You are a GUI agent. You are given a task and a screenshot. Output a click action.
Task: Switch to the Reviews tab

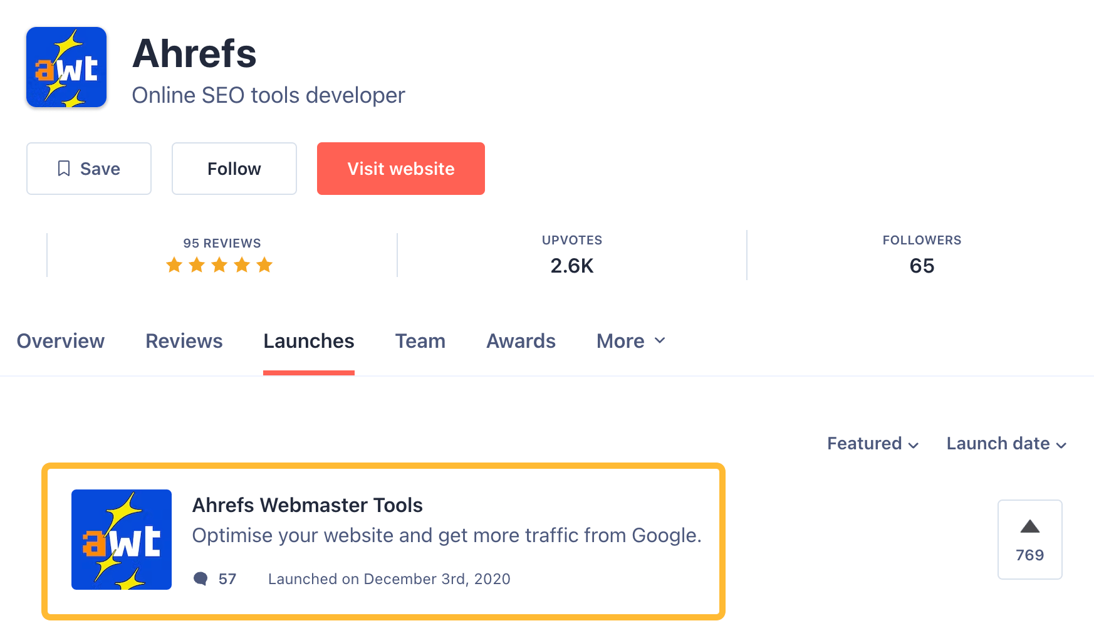(x=184, y=340)
